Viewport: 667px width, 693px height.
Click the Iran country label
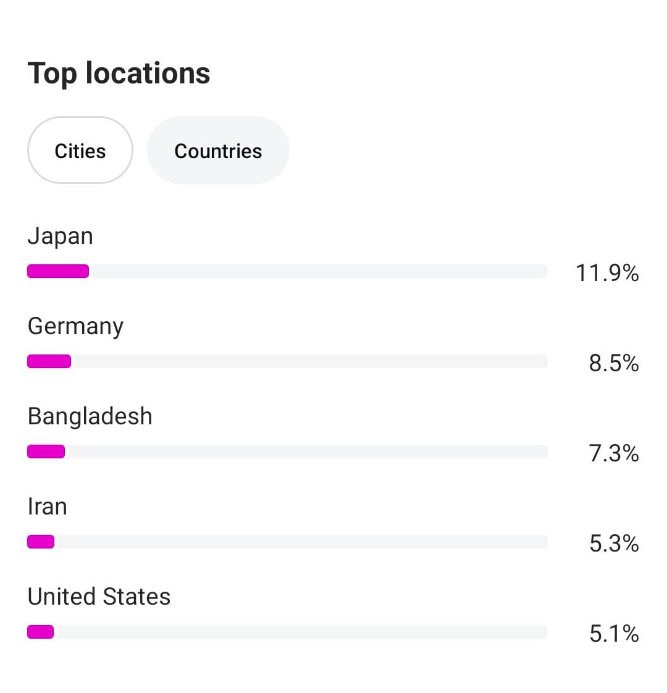click(48, 506)
